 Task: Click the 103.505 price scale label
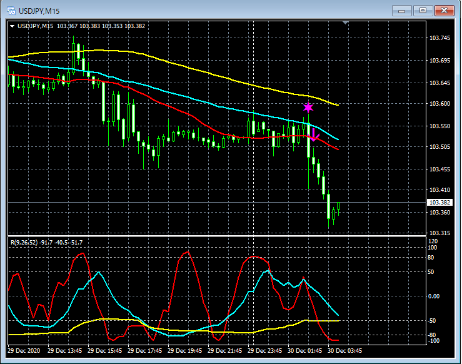(x=439, y=147)
